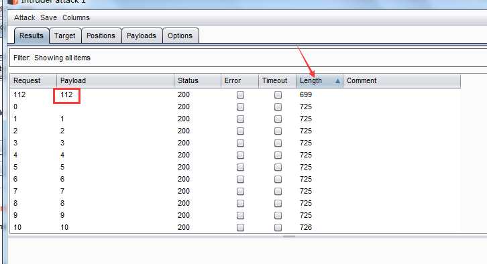This screenshot has height=264, width=487.
Task: Toggle the Timeout checkbox for request 9
Action: (x=278, y=215)
